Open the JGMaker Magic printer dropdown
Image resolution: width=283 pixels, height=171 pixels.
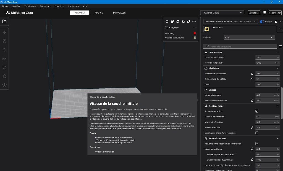click(x=222, y=13)
